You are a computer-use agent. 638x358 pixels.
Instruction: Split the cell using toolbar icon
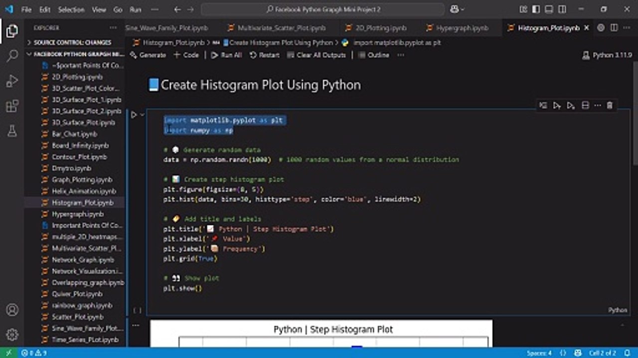point(585,105)
